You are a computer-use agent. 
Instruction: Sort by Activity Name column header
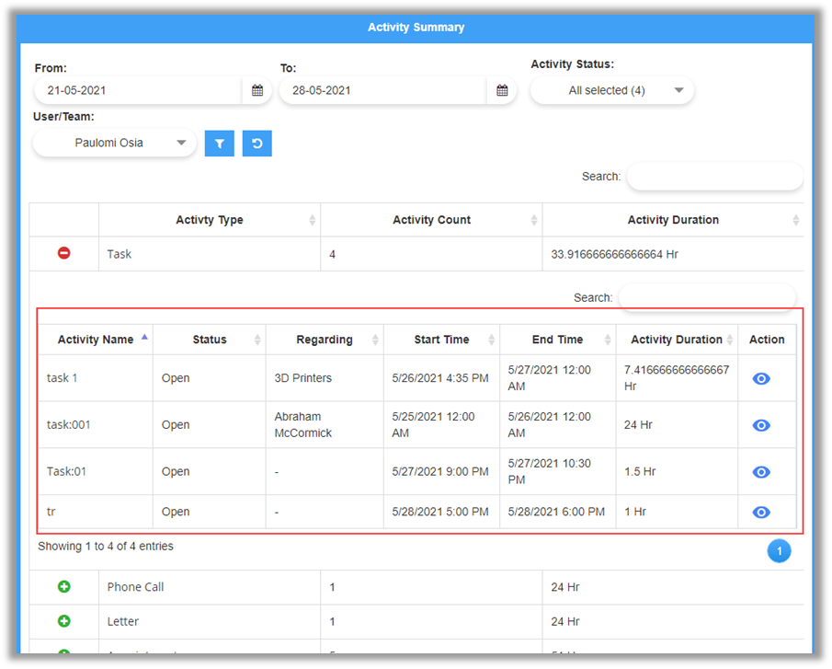pyautogui.click(x=96, y=340)
